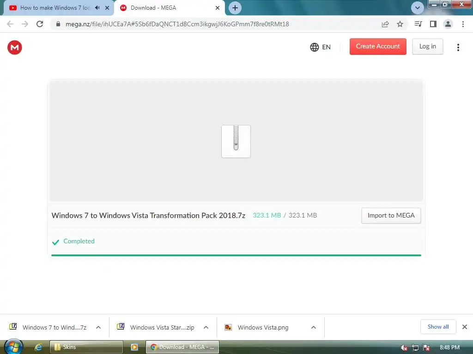Viewport: 473px width, 354px height.
Task: Click the file name Windows 7 to Windows Vista Transformation Pack 2018.7z
Action: coord(148,216)
